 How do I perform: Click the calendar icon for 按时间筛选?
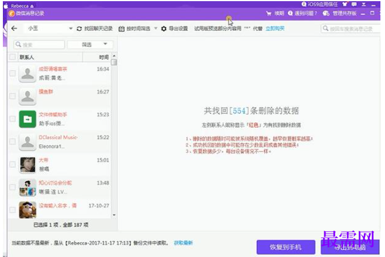pos(121,29)
